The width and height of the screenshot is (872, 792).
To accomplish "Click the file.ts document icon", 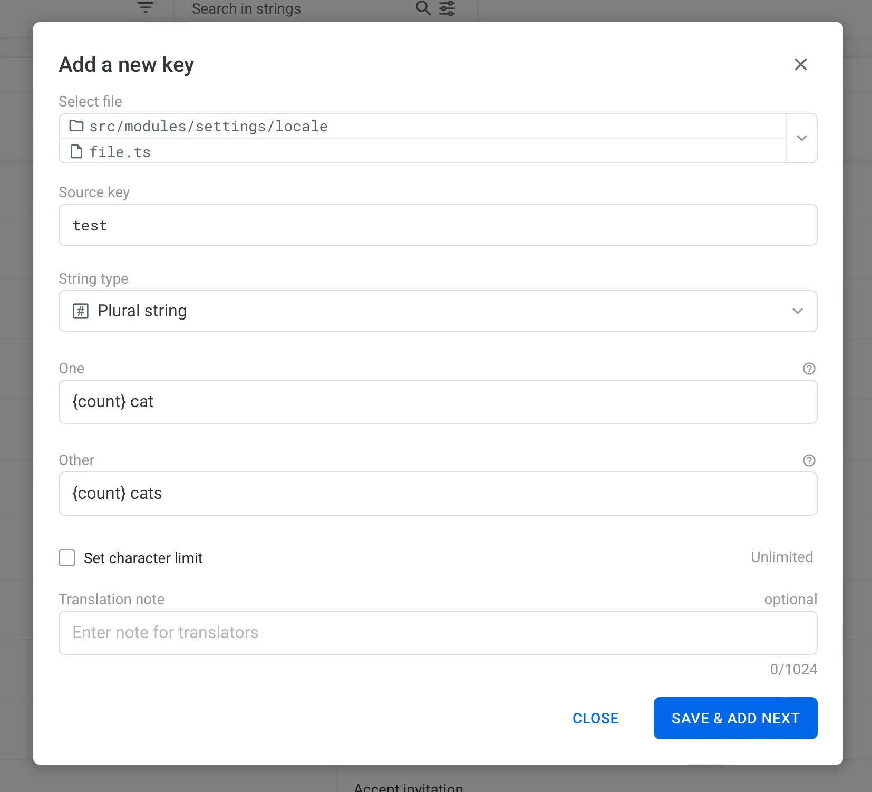I will coord(76,152).
